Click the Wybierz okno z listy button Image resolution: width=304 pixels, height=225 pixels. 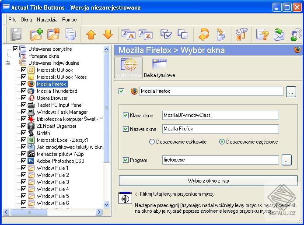[208, 180]
